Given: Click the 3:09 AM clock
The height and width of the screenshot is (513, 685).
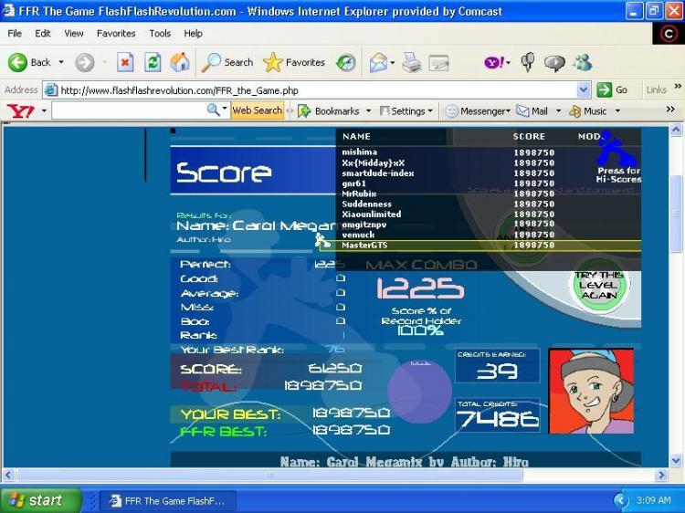Looking at the screenshot, I should pyautogui.click(x=653, y=500).
